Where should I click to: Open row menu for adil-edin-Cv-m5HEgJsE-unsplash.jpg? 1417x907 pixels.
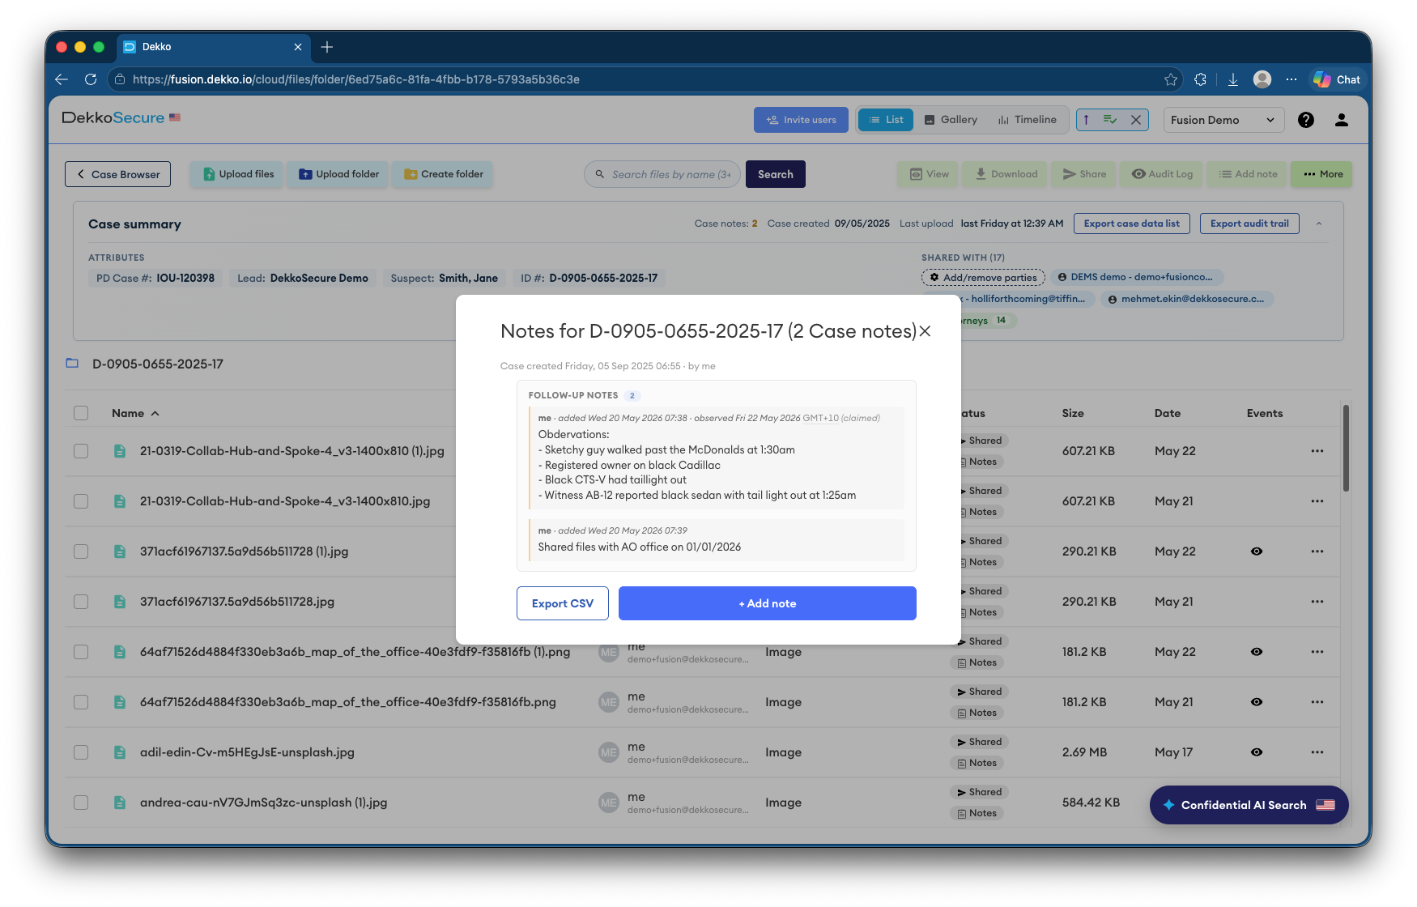pos(1317,752)
